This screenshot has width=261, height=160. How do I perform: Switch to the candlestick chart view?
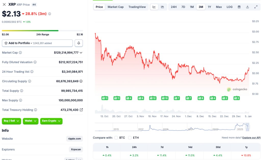[x=162, y=7]
